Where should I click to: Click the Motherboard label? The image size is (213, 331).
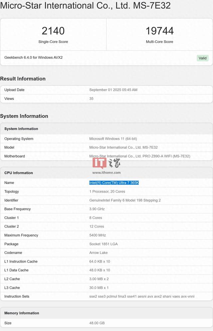pos(15,156)
